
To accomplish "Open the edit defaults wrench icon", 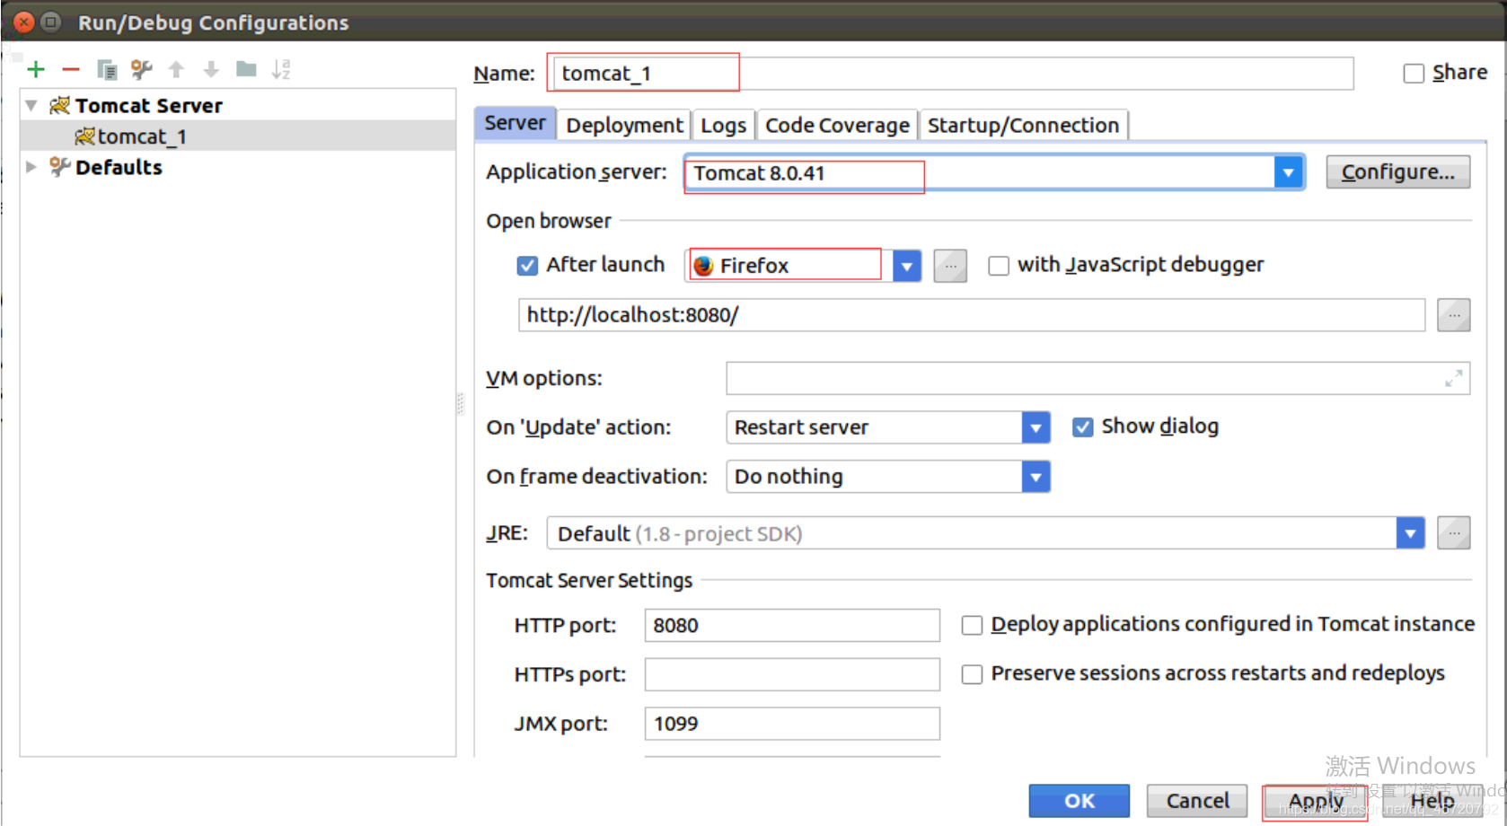I will [x=142, y=69].
